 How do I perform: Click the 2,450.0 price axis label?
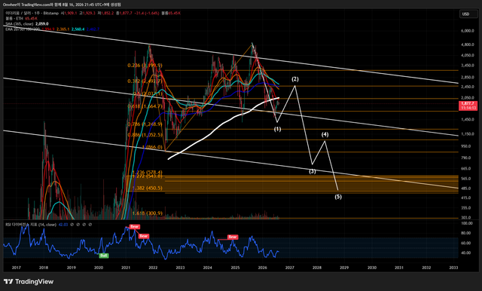point(467,87)
